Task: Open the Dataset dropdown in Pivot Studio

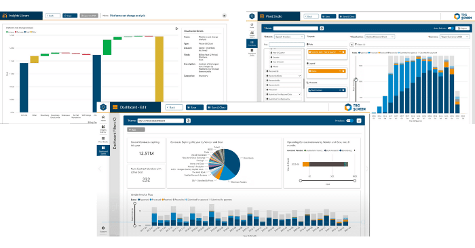Action: pos(289,37)
